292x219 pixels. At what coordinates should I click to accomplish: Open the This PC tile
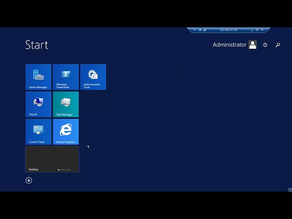point(38,104)
